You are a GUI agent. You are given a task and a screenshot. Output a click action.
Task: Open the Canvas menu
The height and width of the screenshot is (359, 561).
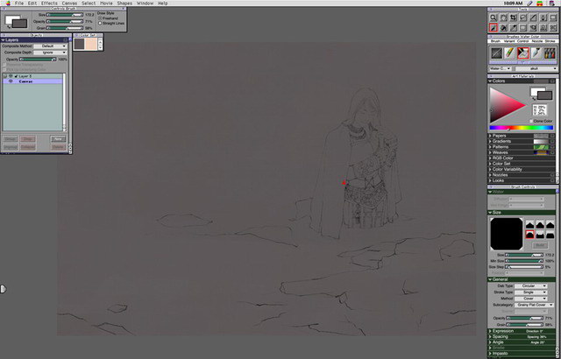pyautogui.click(x=69, y=4)
